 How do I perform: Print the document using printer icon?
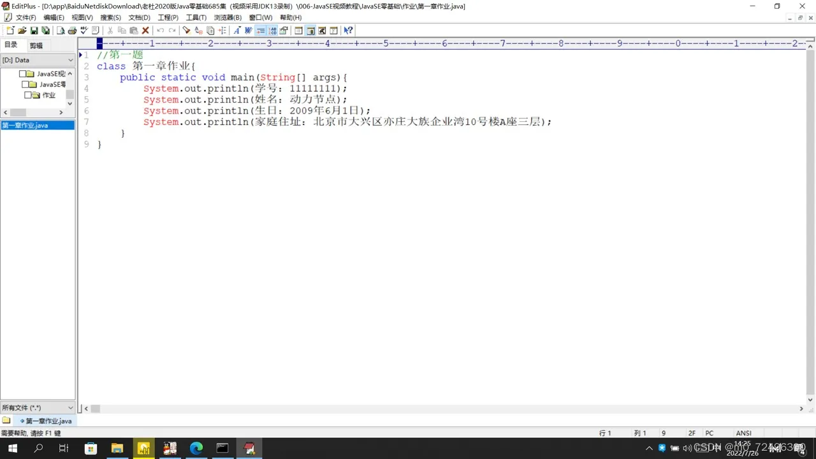click(x=72, y=30)
